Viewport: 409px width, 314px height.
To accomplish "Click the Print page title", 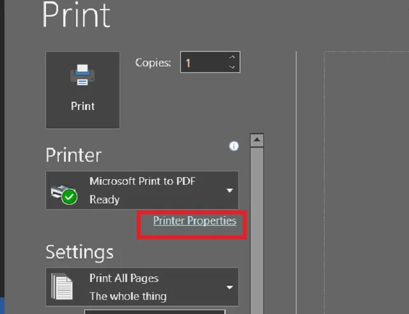I will coord(77,14).
